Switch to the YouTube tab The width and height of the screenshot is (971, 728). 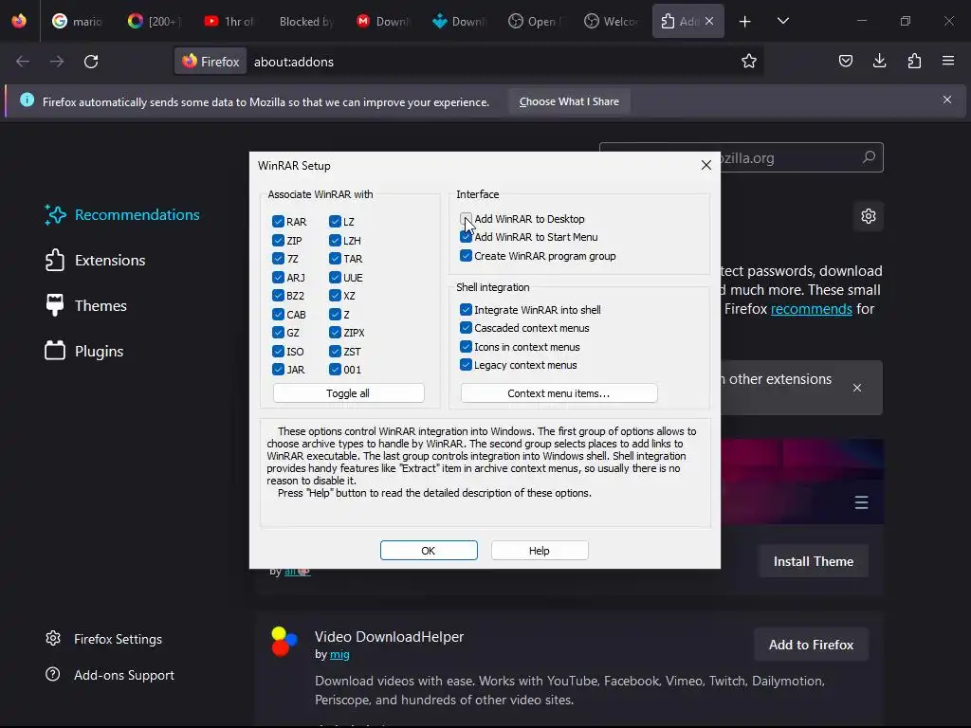pos(229,21)
